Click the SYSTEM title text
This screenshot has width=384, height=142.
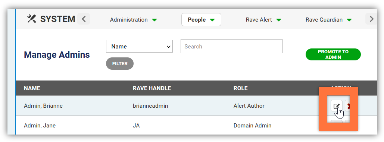58,19
